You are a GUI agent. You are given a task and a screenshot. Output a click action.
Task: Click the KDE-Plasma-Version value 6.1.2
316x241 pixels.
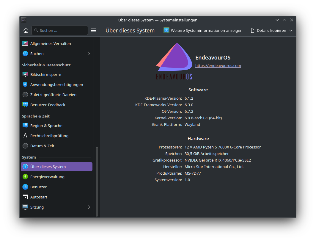tap(189, 98)
